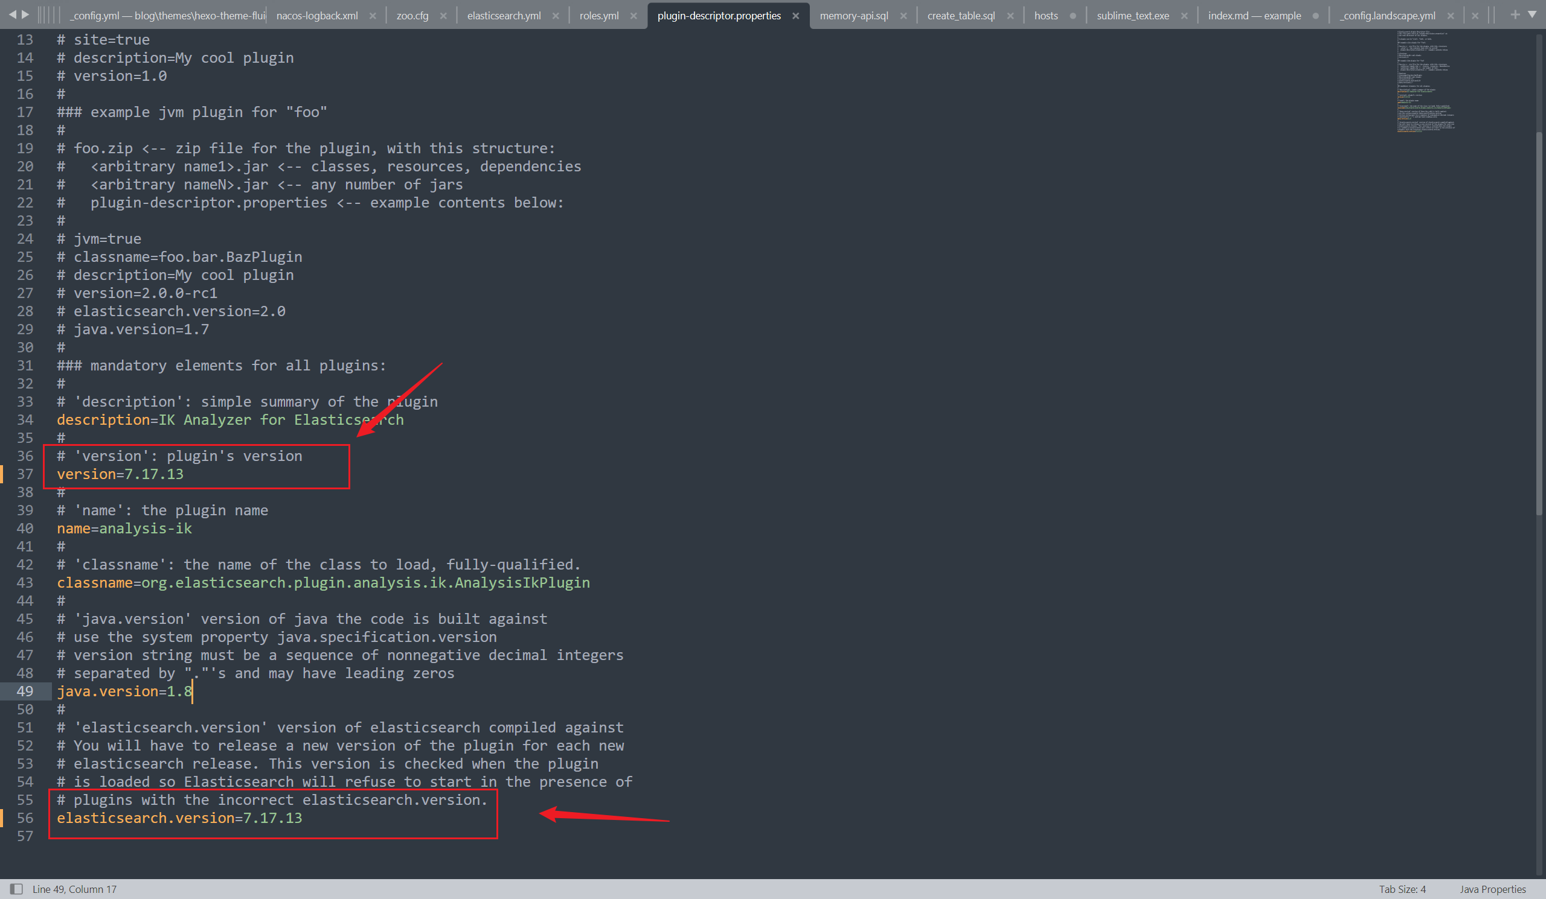Close the _config.landscape.yml tab
Viewport: 1546px width, 899px height.
[x=1451, y=16]
